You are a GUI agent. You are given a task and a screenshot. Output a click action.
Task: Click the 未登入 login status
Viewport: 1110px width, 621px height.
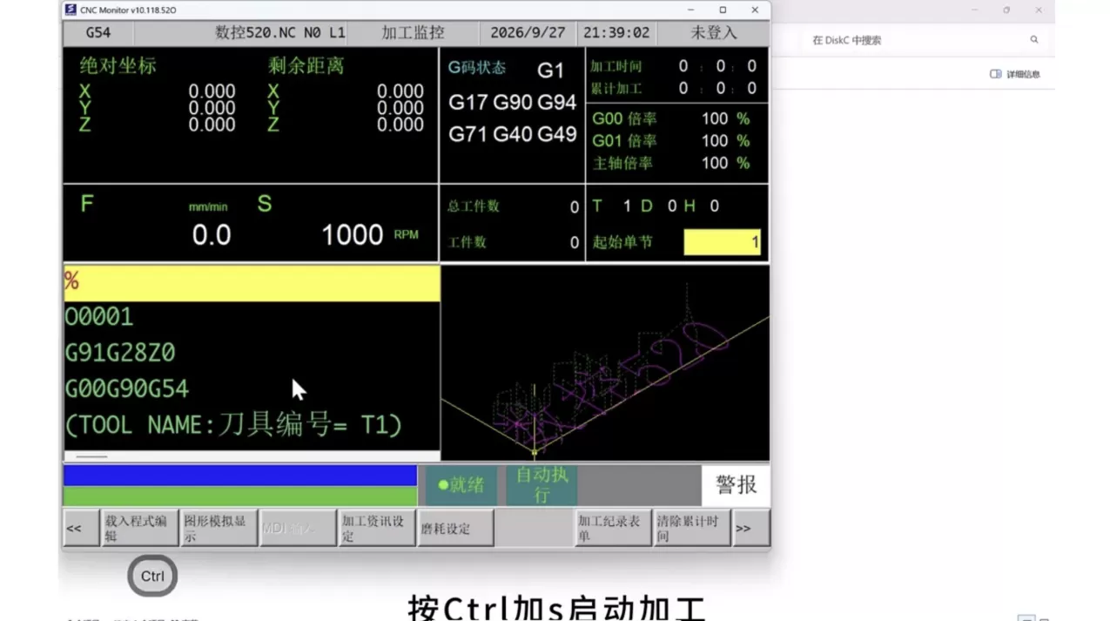[x=714, y=32]
